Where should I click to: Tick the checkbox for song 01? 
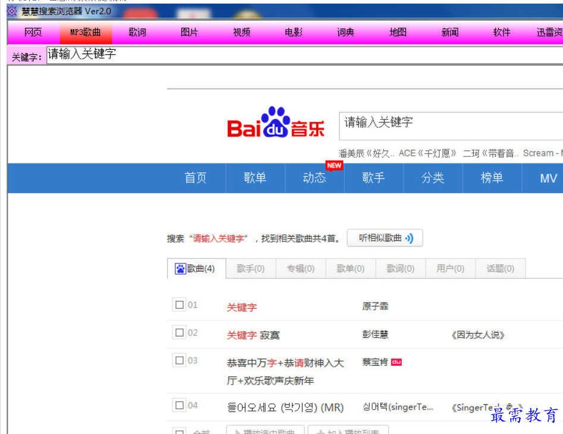[179, 305]
